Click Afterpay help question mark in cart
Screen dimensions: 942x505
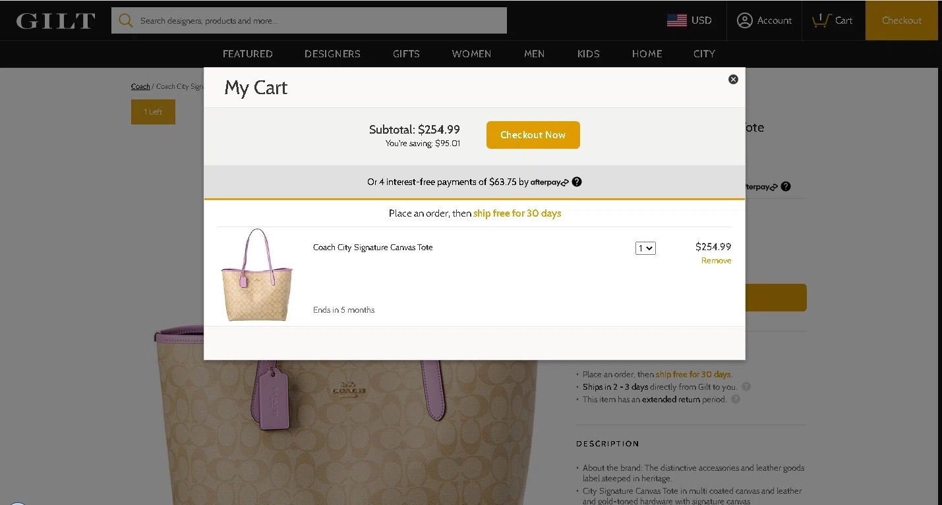[577, 182]
